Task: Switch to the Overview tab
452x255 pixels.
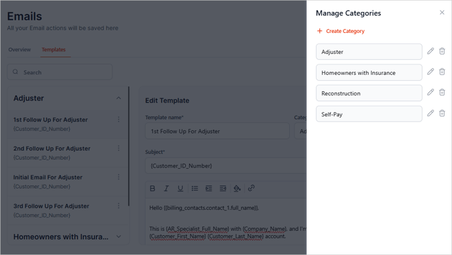Action: point(20,49)
